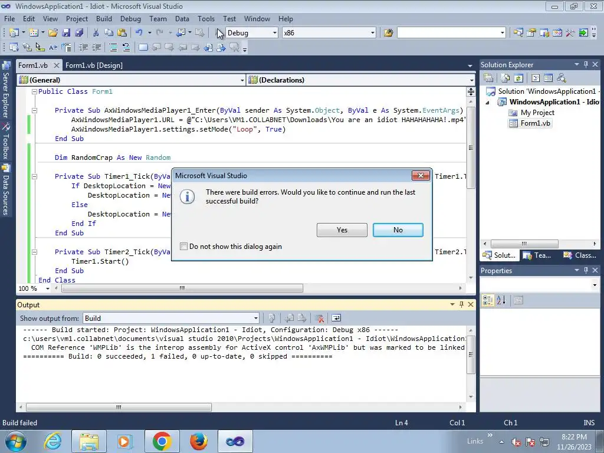Click Yes to run last successful build

point(342,230)
